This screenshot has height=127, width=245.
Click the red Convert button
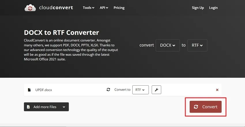click(206, 107)
